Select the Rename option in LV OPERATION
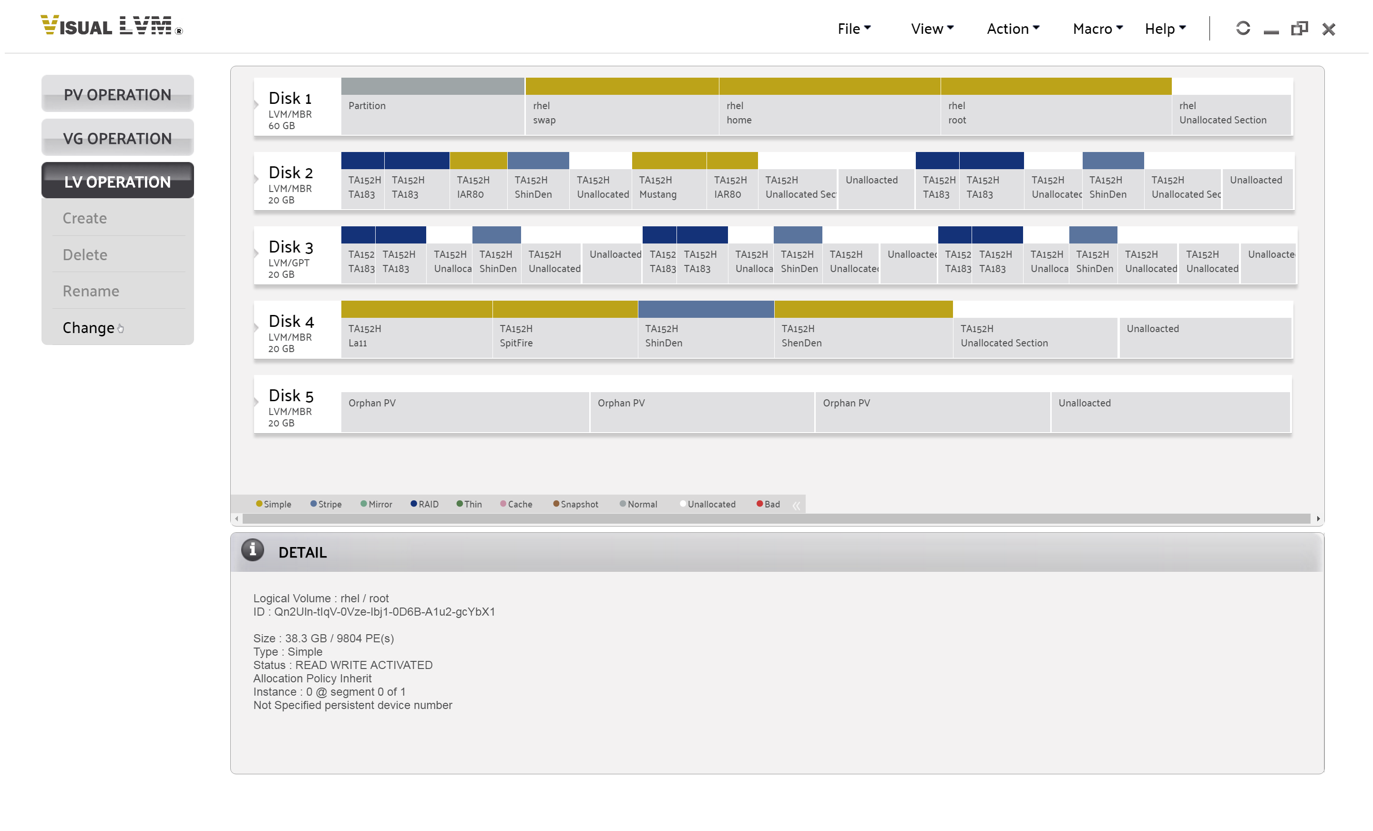This screenshot has width=1373, height=831. click(90, 291)
